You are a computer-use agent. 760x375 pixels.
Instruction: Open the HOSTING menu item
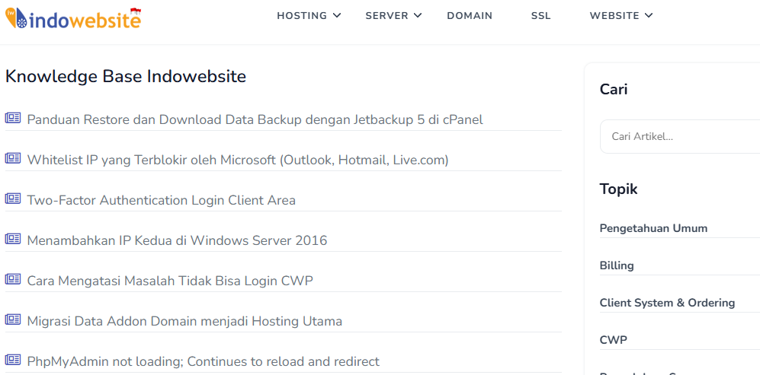pos(302,15)
